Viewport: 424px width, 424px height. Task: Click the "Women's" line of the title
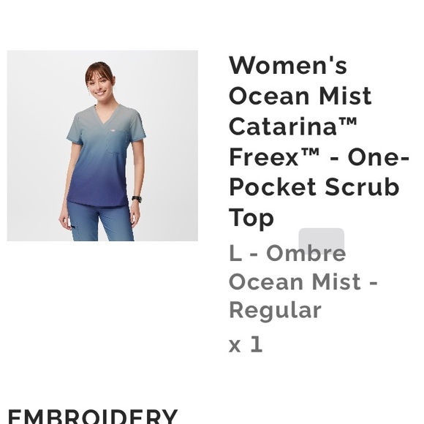(x=288, y=65)
